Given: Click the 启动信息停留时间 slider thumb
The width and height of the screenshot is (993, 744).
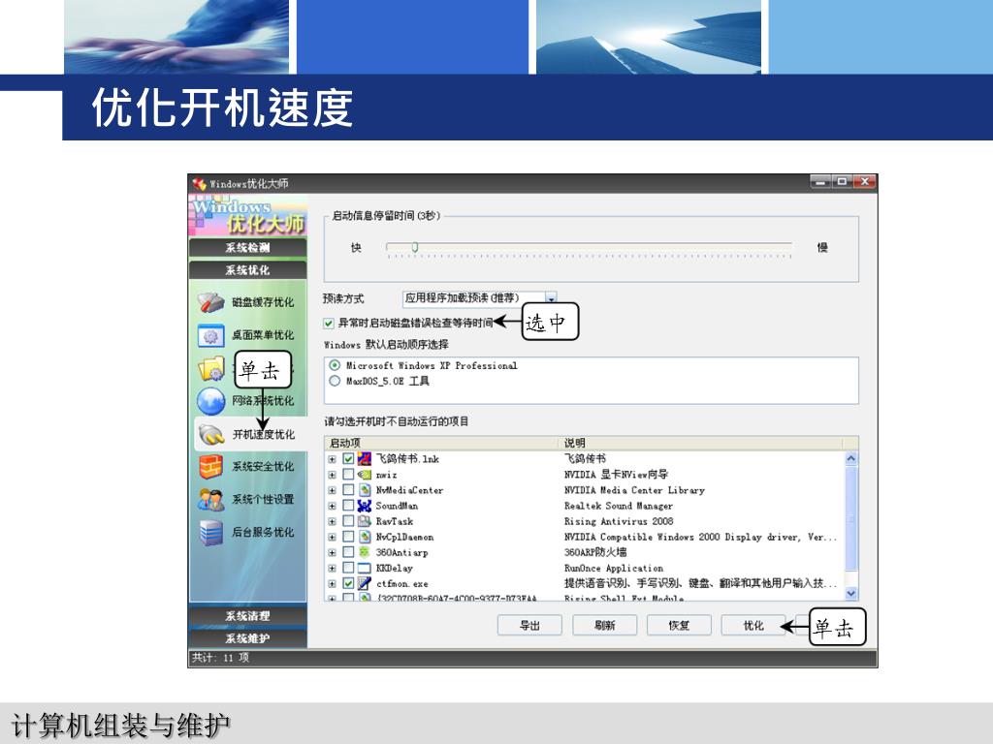Looking at the screenshot, I should (x=415, y=247).
